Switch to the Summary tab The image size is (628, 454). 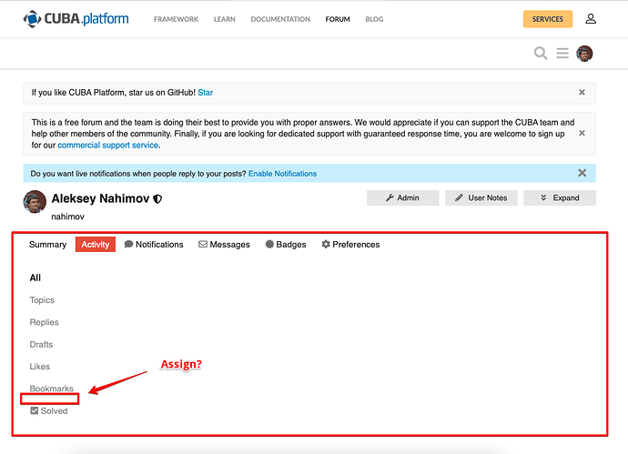(x=47, y=245)
